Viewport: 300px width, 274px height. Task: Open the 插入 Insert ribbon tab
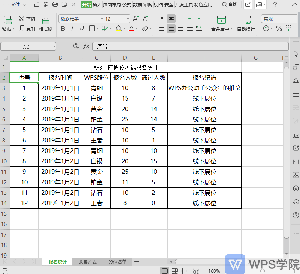(x=97, y=4)
